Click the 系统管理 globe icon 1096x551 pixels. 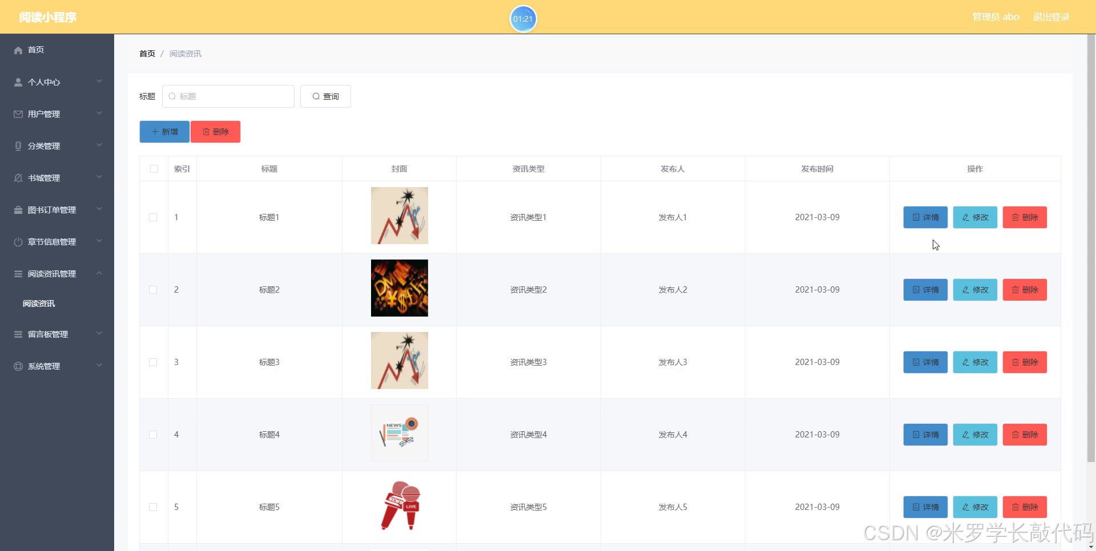click(18, 366)
